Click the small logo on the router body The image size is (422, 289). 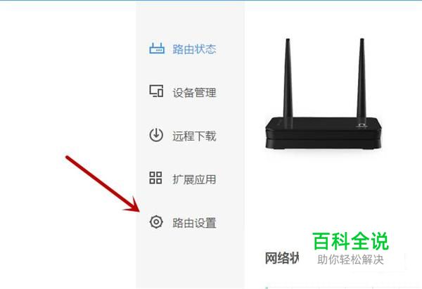(x=362, y=125)
